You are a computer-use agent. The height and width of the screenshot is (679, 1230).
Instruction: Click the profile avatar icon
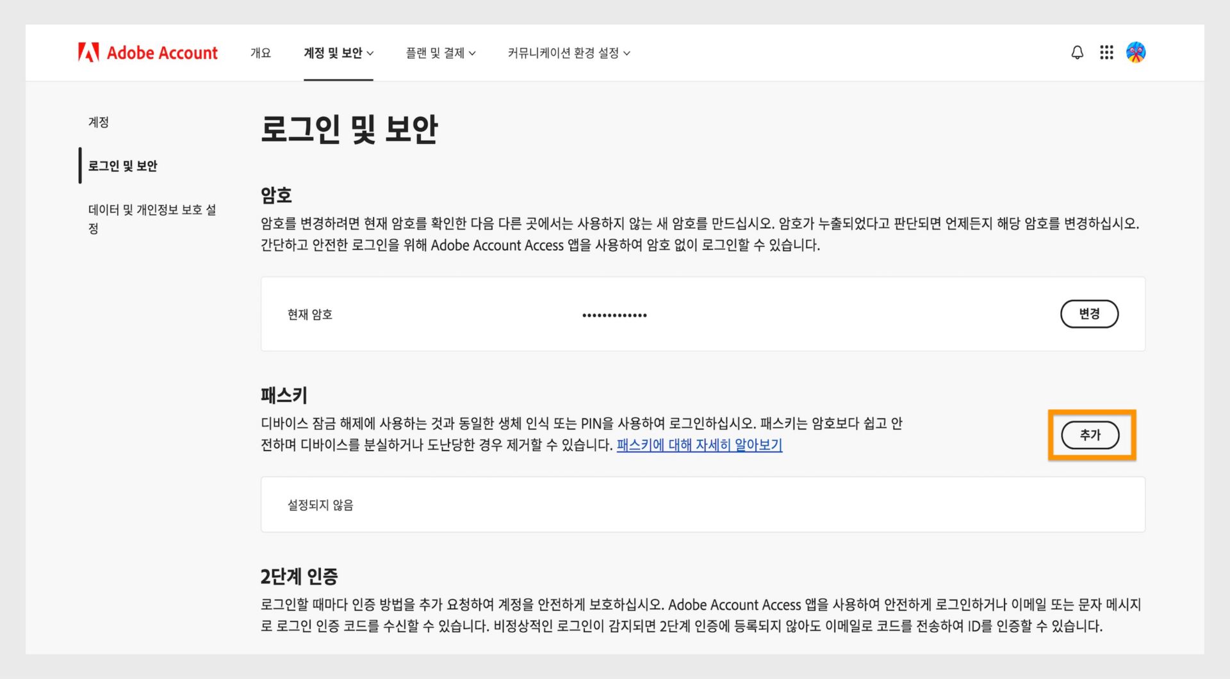pyautogui.click(x=1136, y=52)
